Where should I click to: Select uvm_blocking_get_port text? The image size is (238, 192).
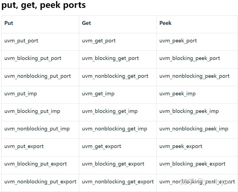click(x=110, y=58)
